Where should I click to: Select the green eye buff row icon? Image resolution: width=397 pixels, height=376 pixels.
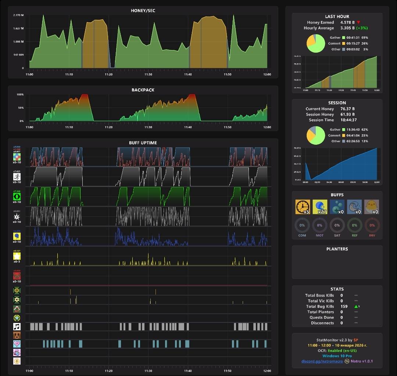[x=17, y=196]
